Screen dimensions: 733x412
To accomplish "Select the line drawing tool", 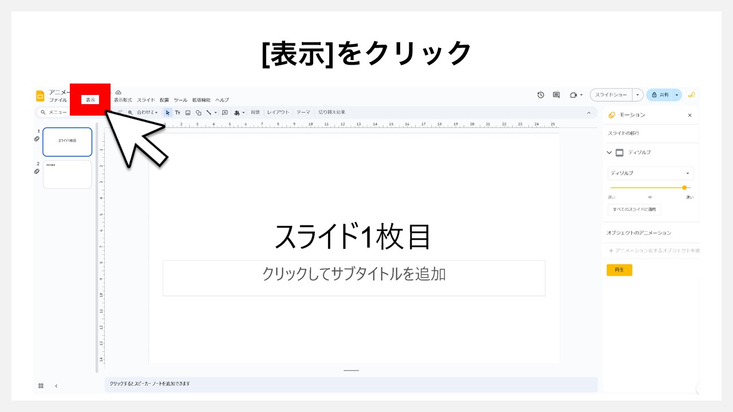I will pyautogui.click(x=207, y=112).
